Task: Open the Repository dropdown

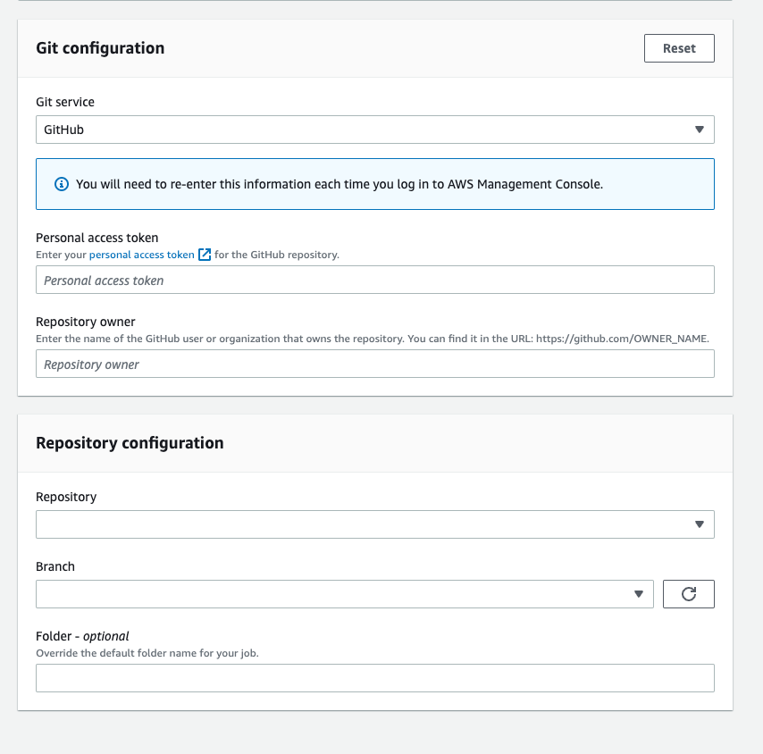Action: pyautogui.click(x=375, y=524)
